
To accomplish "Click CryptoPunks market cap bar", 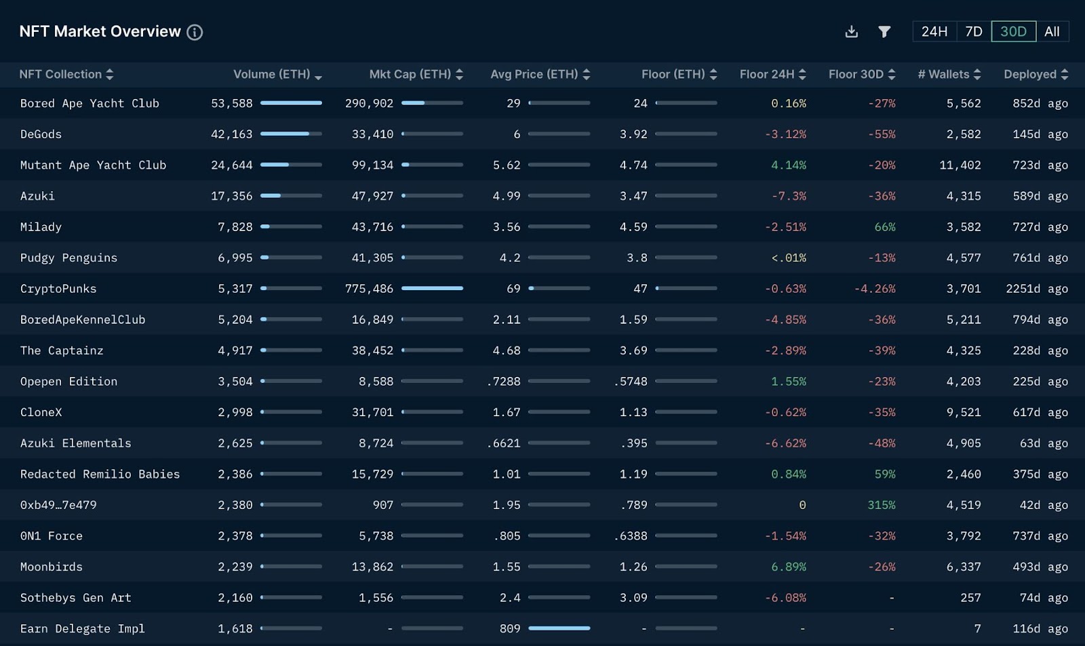I will click(x=432, y=289).
